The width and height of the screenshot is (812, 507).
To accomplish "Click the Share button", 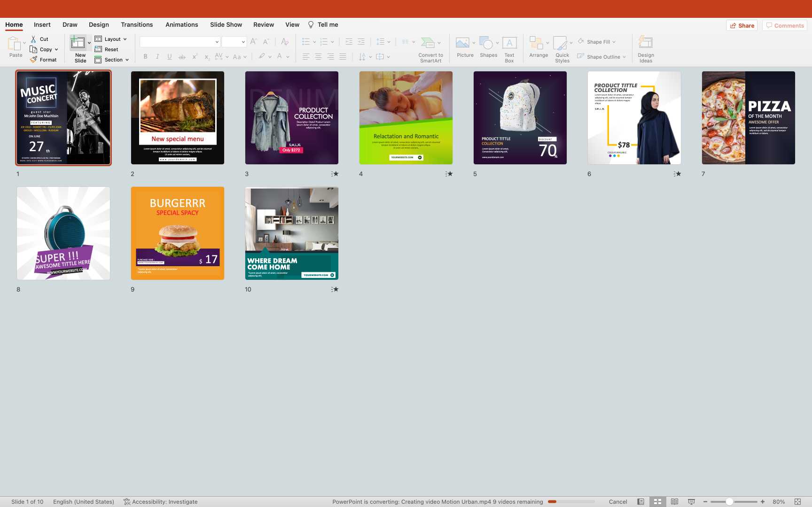I will (742, 25).
